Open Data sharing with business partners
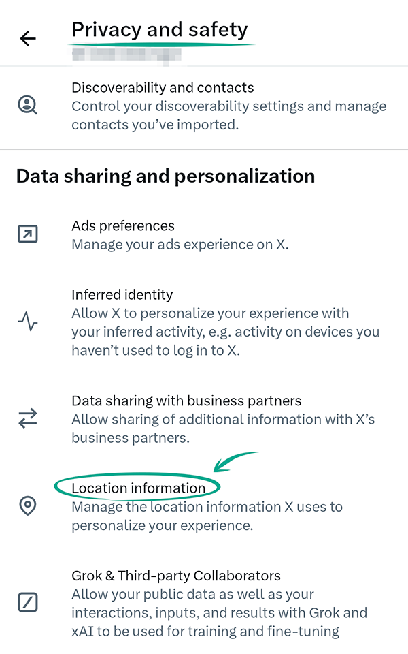 (x=186, y=401)
